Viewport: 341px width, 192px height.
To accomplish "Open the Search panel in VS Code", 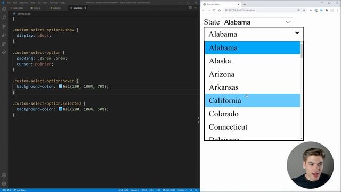I will point(4,18).
